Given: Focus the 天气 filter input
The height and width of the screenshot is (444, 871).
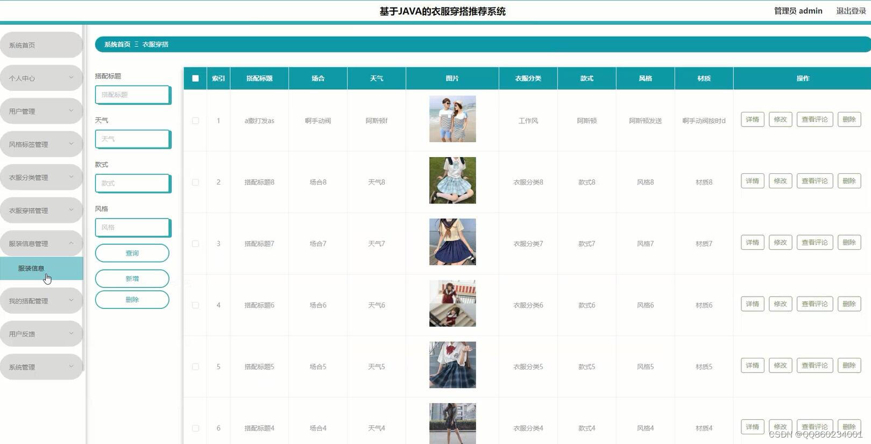Looking at the screenshot, I should coord(133,139).
